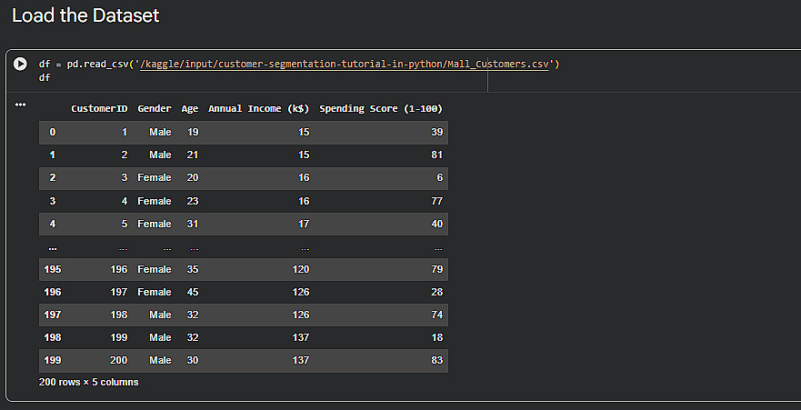801x410 pixels.
Task: Select the CustomerID column header
Action: tap(99, 109)
